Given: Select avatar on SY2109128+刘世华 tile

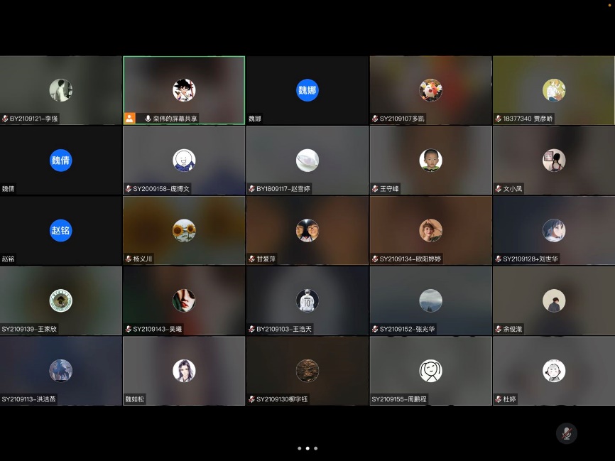Looking at the screenshot, I should pyautogui.click(x=554, y=231).
